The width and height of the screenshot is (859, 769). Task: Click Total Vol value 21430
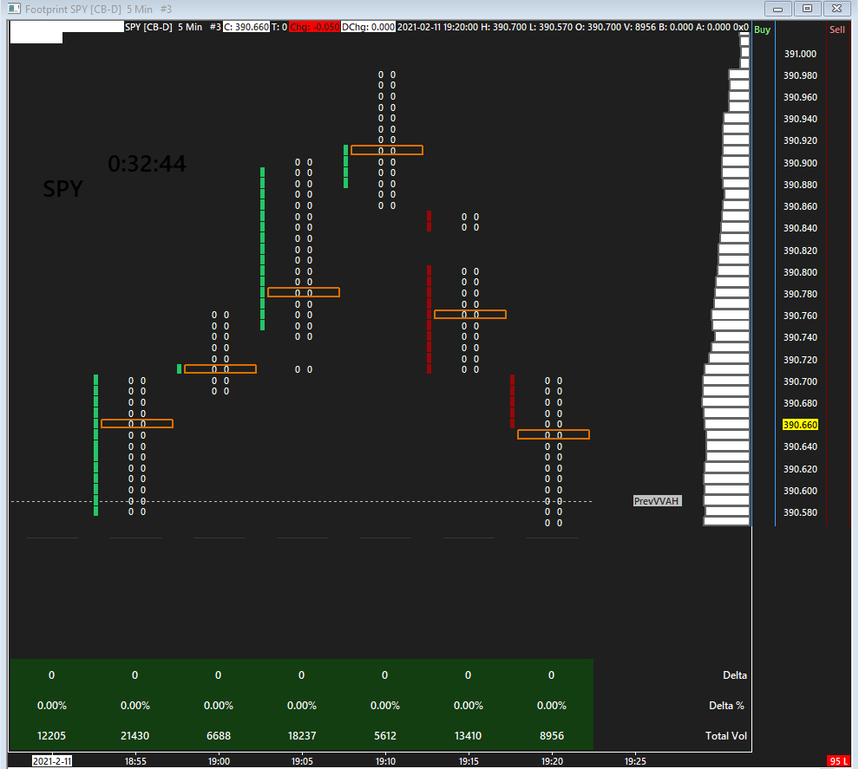tap(134, 735)
